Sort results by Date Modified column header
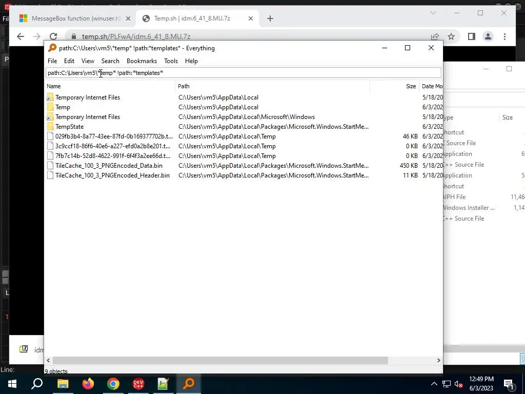The height and width of the screenshot is (394, 525). tap(431, 86)
